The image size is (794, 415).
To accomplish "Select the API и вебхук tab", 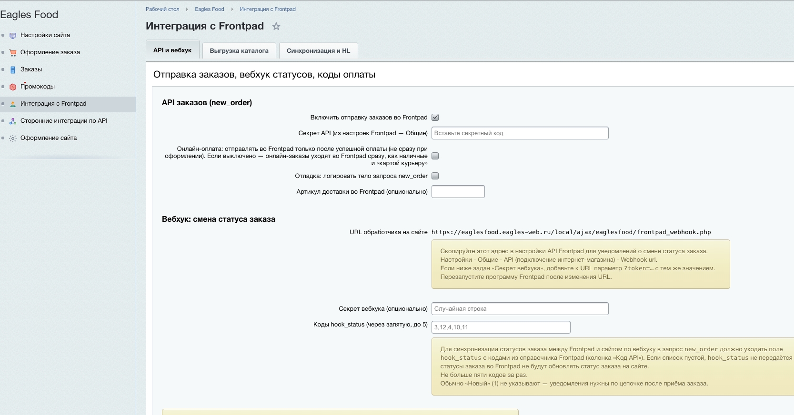I will pos(172,50).
